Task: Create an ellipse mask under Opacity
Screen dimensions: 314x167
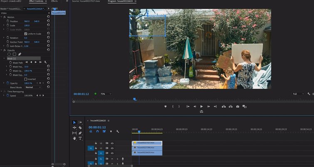Action: (9, 54)
